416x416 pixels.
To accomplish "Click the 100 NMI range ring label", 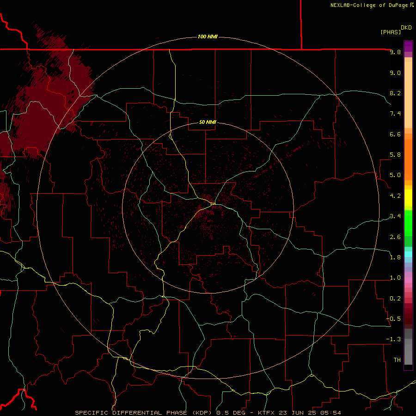I will pos(208,37).
